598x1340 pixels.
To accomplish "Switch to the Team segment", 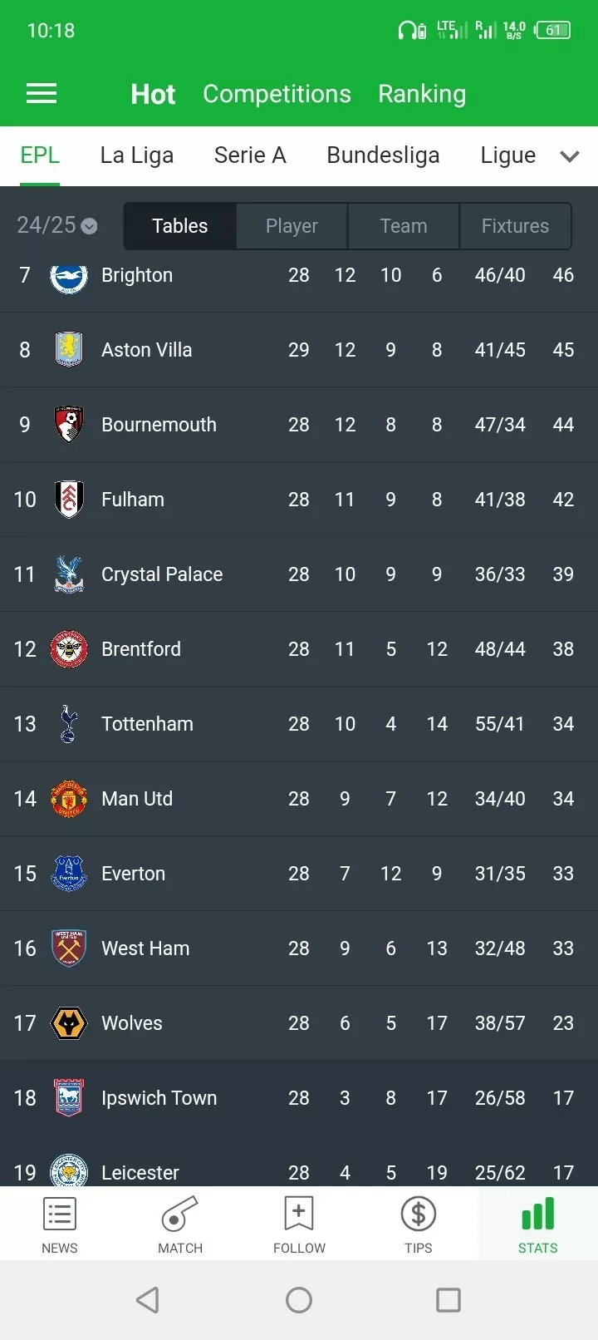I will click(404, 226).
